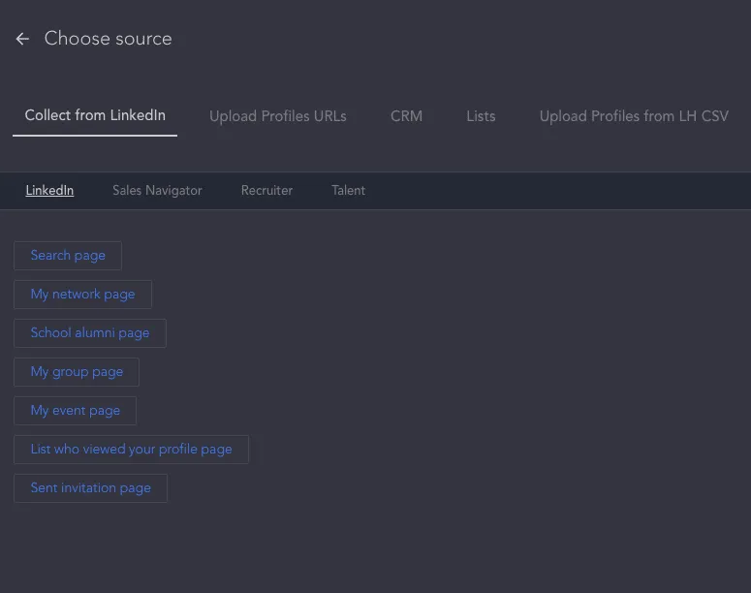Select the Collect from LinkedIn tab

pos(95,115)
